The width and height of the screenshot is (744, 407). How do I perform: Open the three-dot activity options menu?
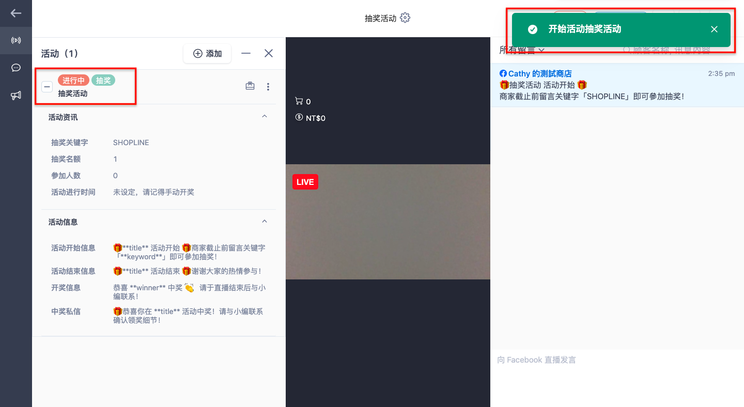(268, 87)
